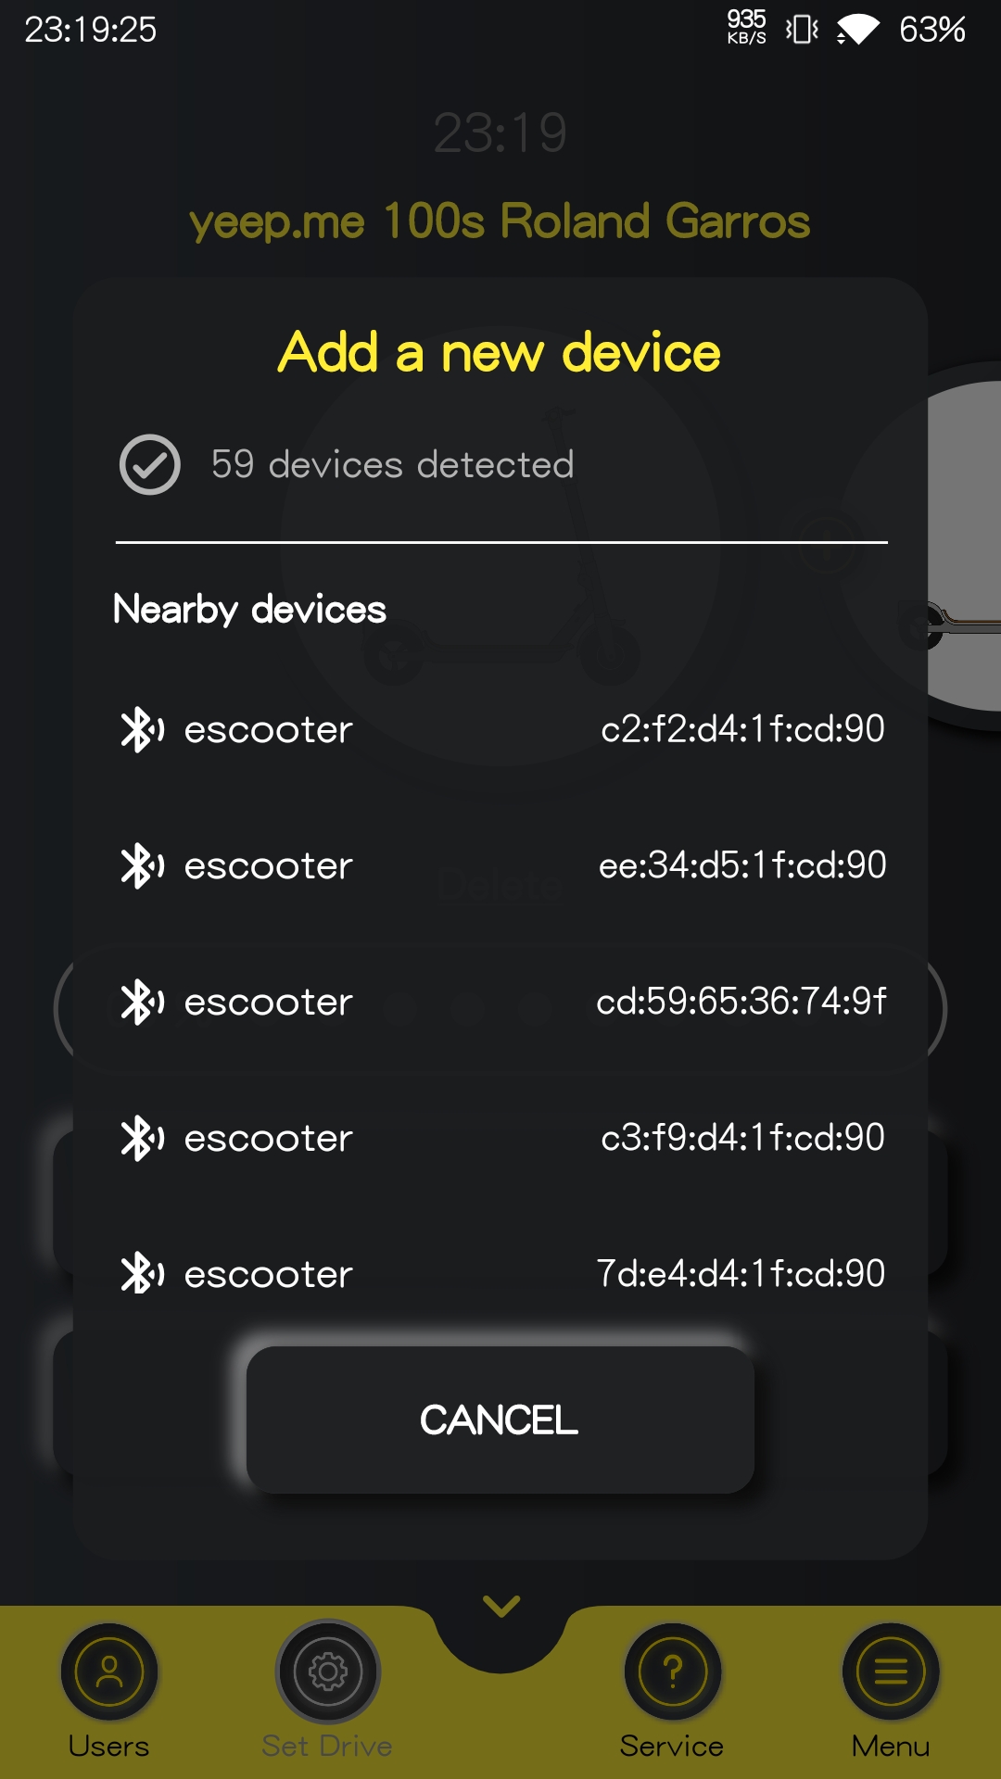Connect to escooter c3:f9:d4:1f:cd:90

(500, 1138)
